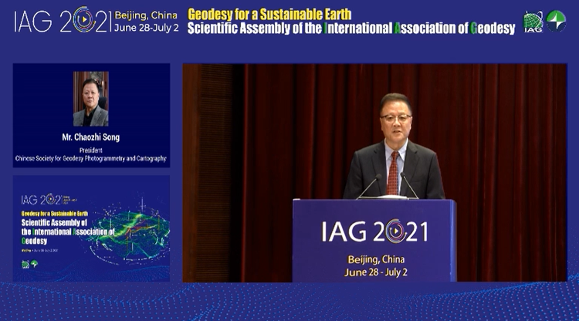Click the IAG 2021 logo in the header
Viewport: 579px width, 321px height.
coord(62,20)
